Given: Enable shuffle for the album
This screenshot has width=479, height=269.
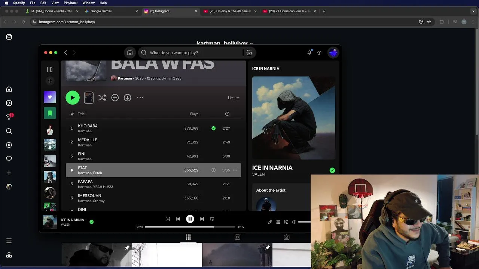Looking at the screenshot, I should click(x=102, y=98).
